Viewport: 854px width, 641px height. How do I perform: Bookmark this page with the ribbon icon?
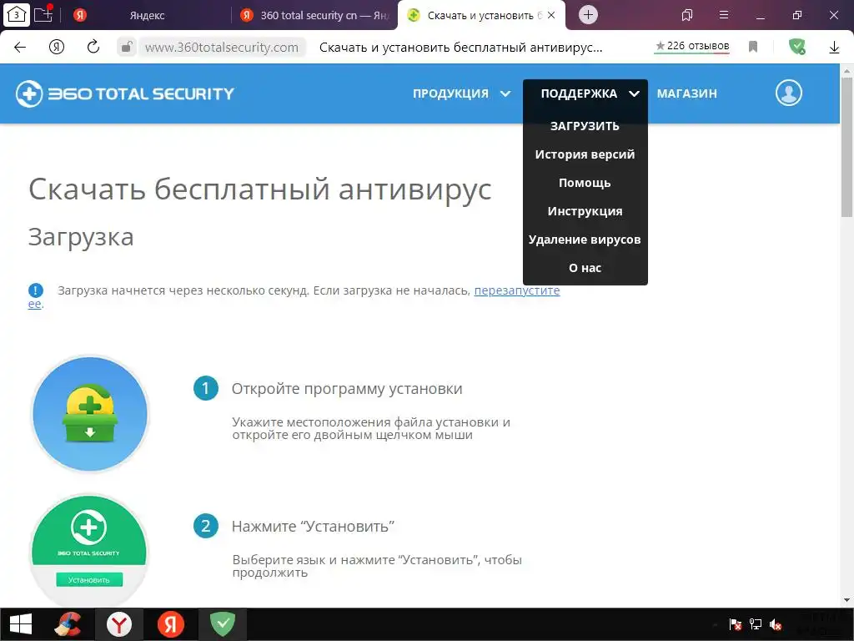point(753,48)
